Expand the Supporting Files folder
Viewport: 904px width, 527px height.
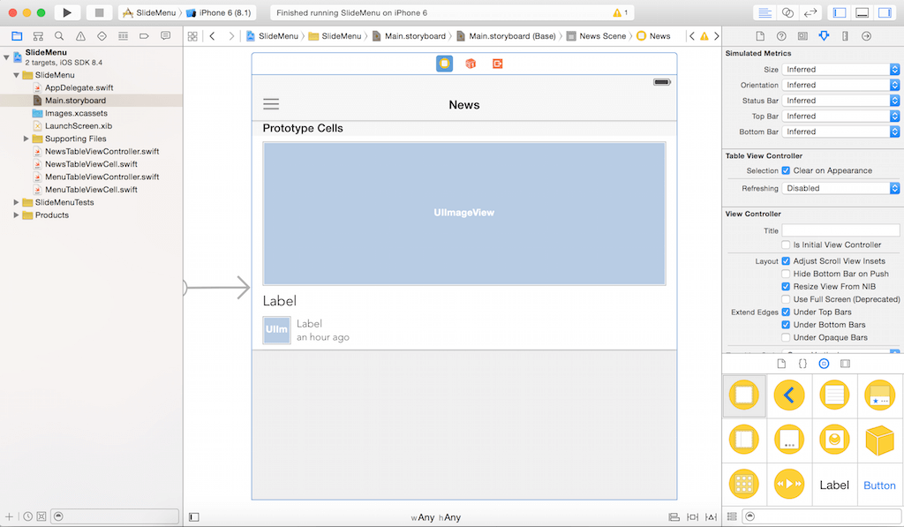(26, 139)
